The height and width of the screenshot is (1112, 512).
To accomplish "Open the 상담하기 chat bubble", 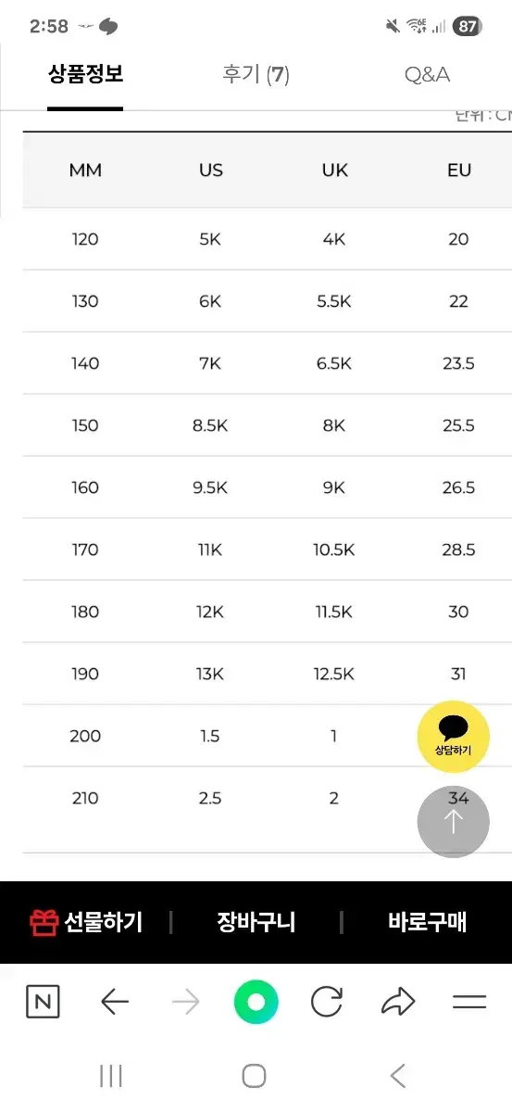I will click(454, 736).
